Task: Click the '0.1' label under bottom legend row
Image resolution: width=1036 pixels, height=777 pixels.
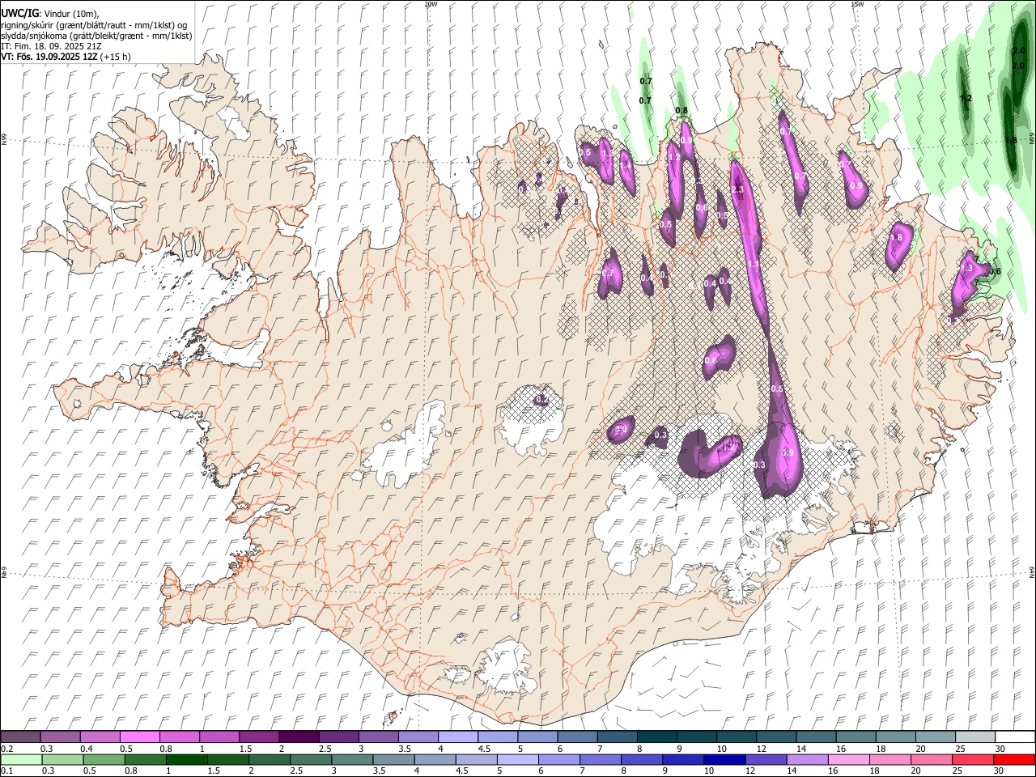Action: 6,771
